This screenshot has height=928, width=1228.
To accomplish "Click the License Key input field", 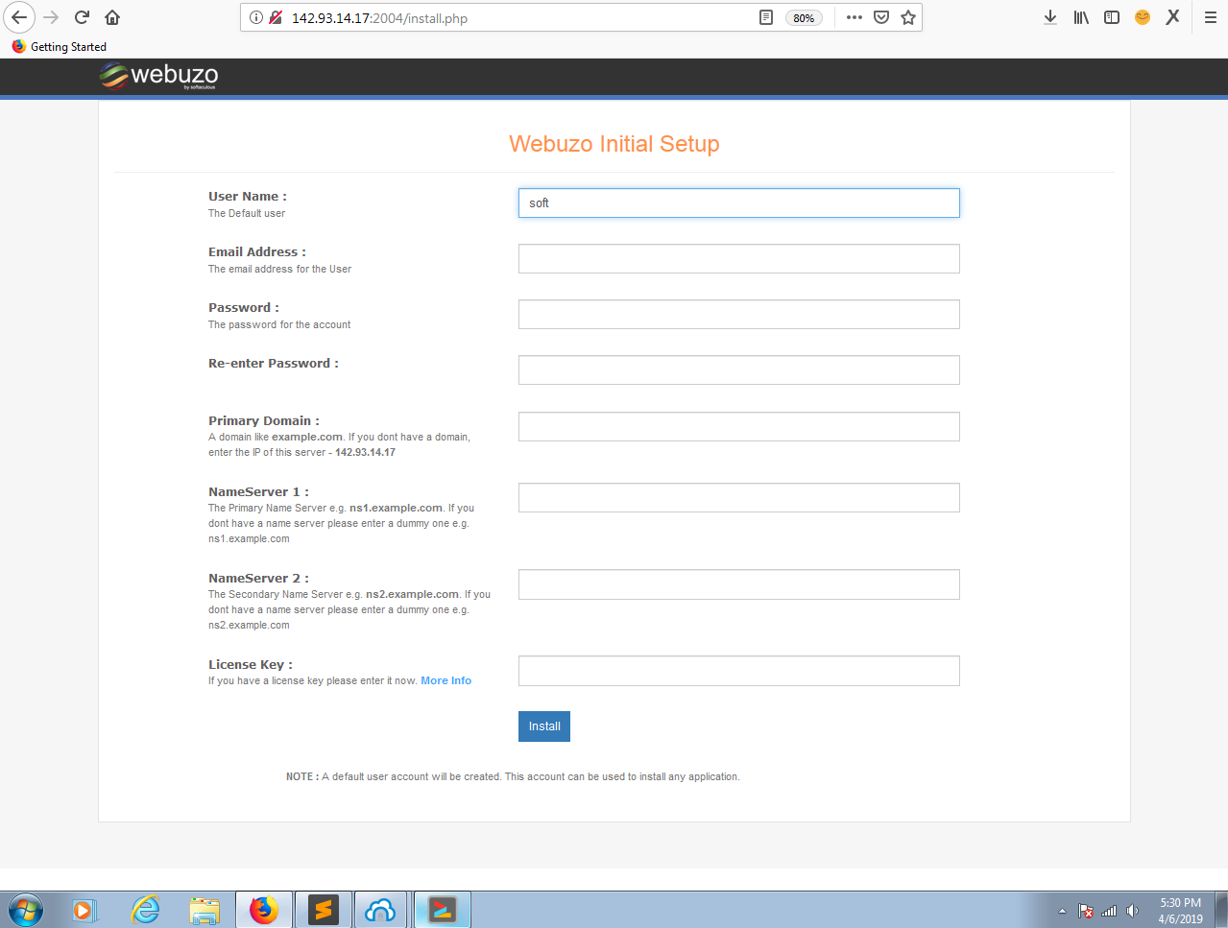I will coord(739,671).
